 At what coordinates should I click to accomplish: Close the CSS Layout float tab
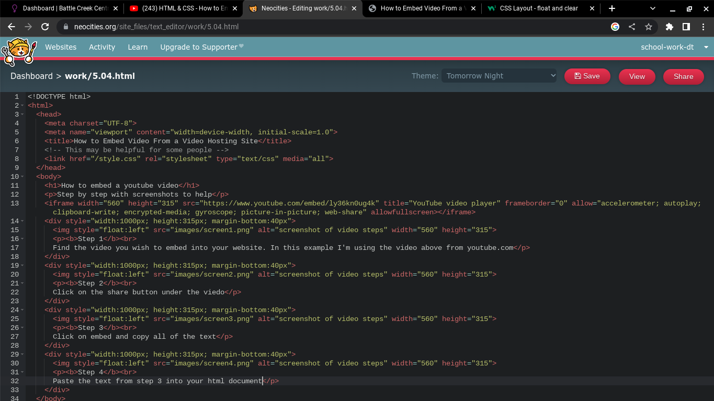[x=592, y=8]
